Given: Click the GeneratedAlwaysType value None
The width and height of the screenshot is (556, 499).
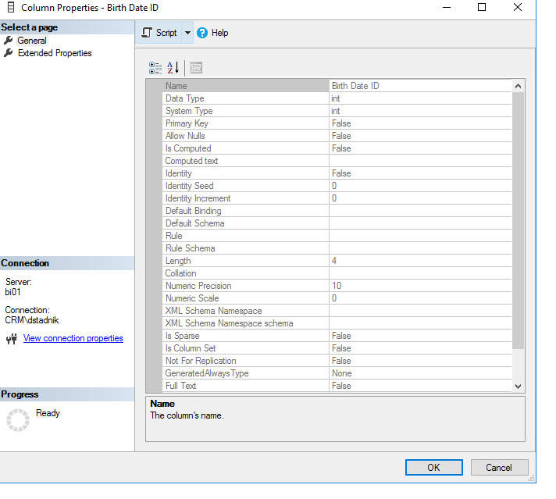Looking at the screenshot, I should pos(341,373).
